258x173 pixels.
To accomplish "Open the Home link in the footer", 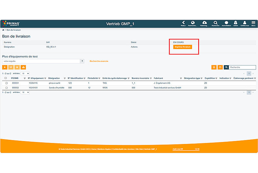I will [94, 149].
